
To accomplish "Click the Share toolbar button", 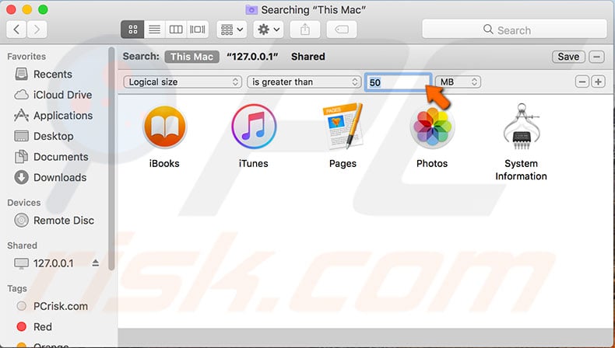I will click(x=304, y=30).
